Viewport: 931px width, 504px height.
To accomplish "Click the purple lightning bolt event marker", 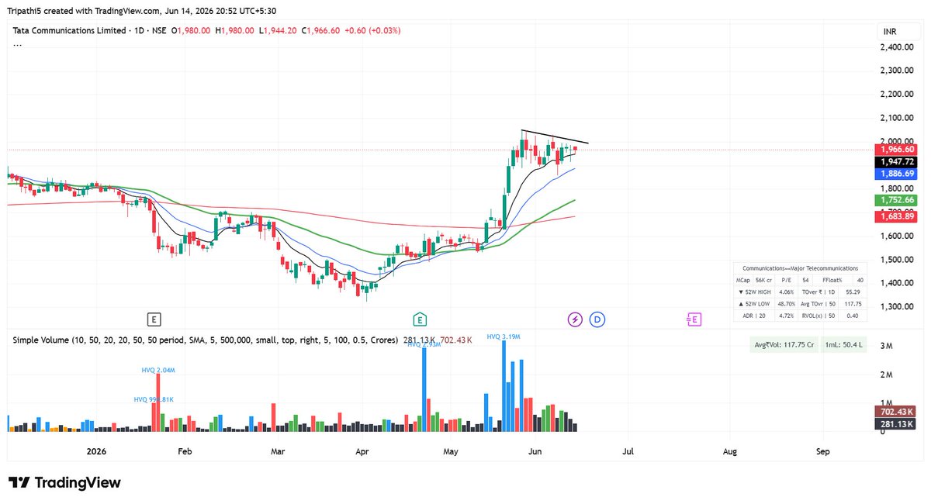I will point(575,319).
